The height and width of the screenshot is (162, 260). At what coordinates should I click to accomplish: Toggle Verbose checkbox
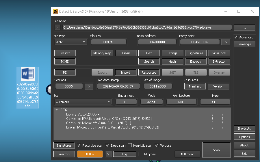click(157, 146)
